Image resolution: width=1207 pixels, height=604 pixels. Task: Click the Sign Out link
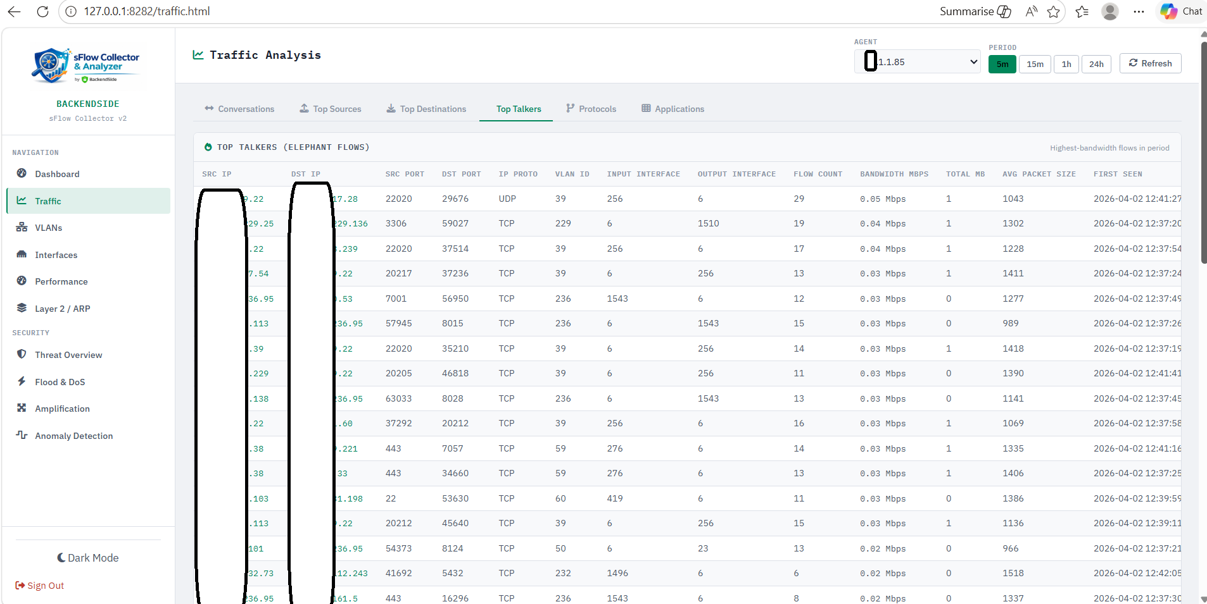tap(40, 586)
